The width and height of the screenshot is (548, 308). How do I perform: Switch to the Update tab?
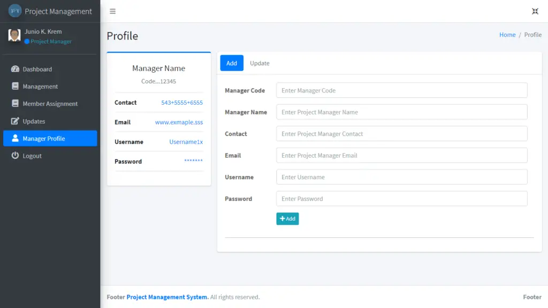tap(260, 63)
